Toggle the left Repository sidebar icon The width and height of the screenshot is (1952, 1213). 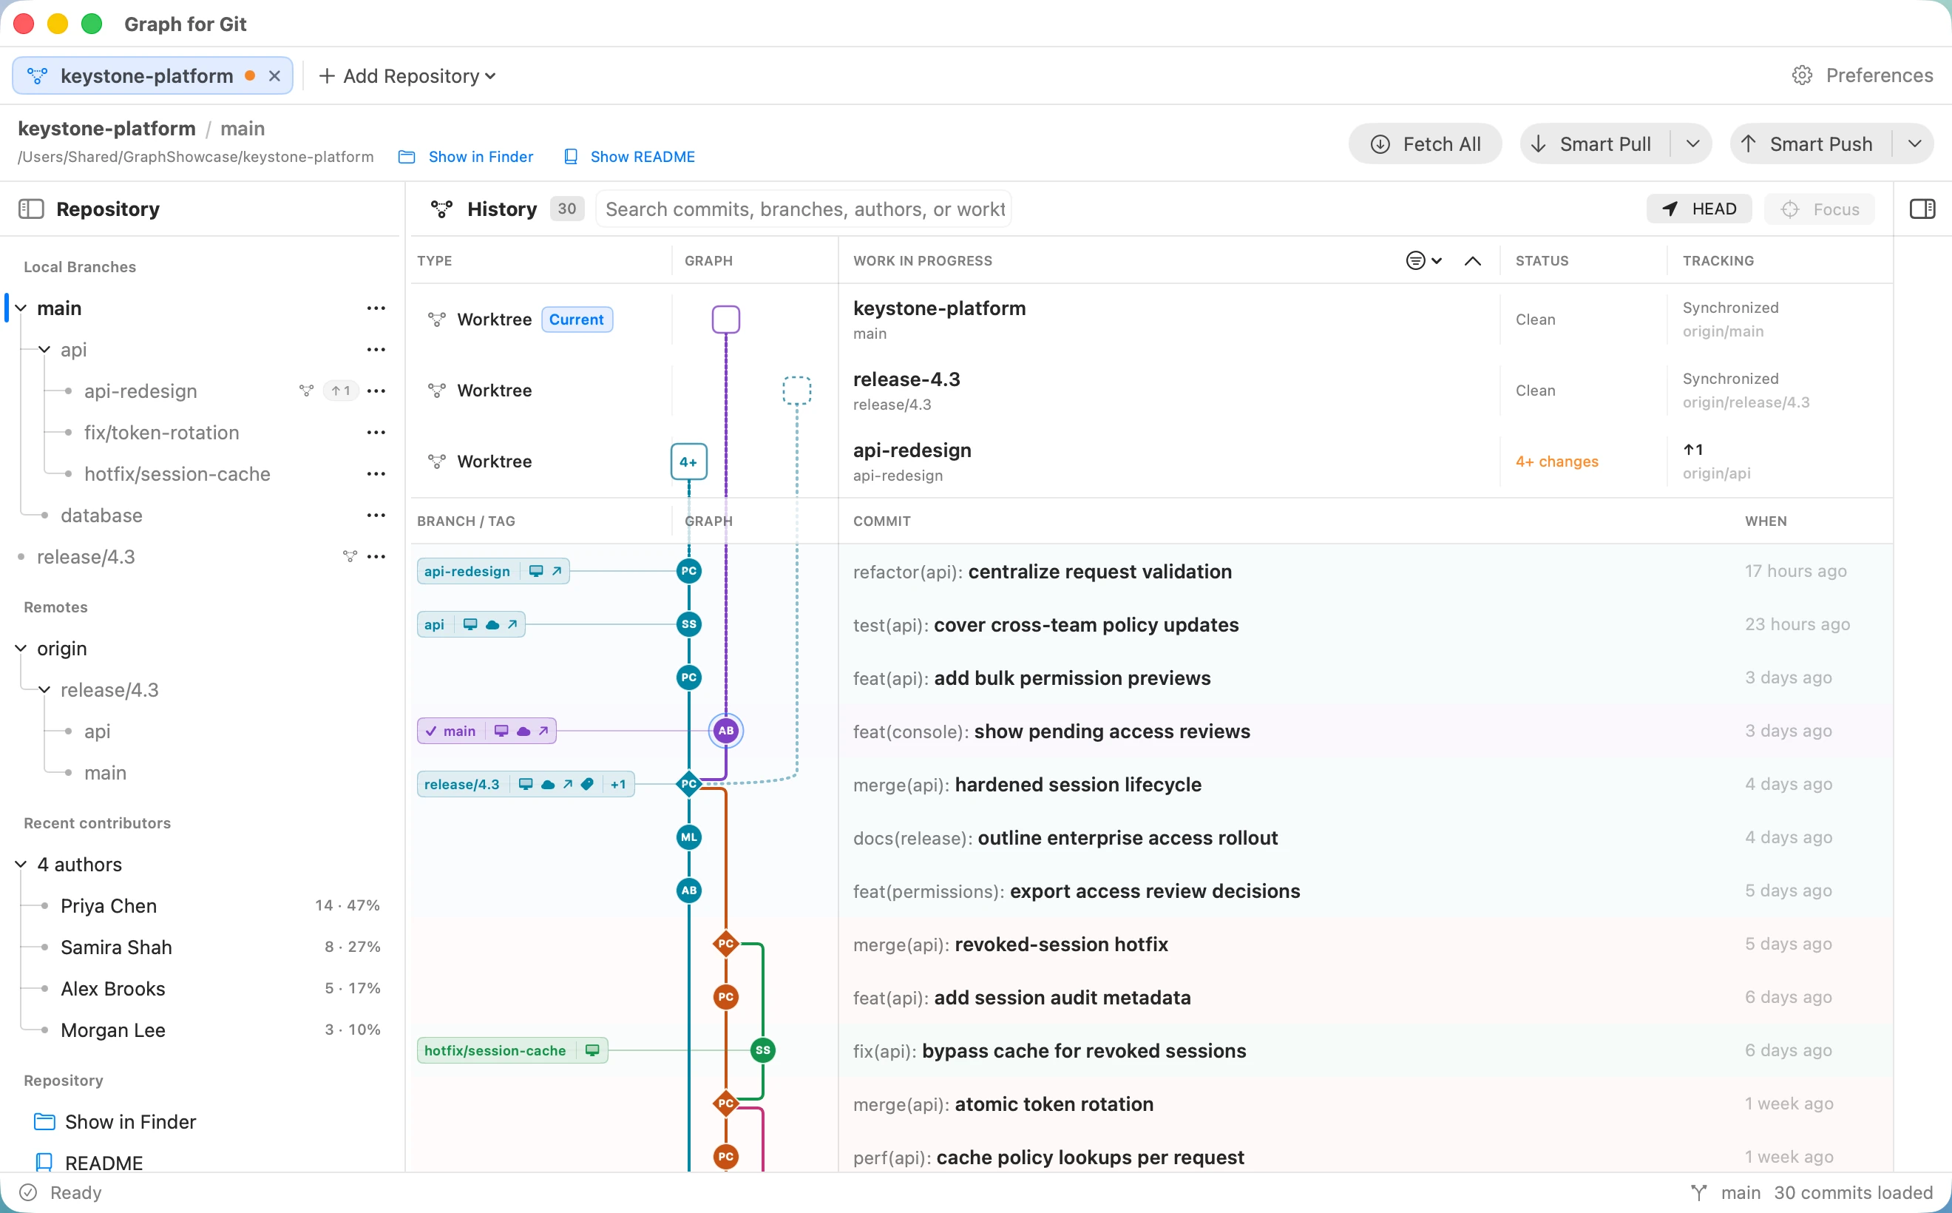click(x=30, y=209)
